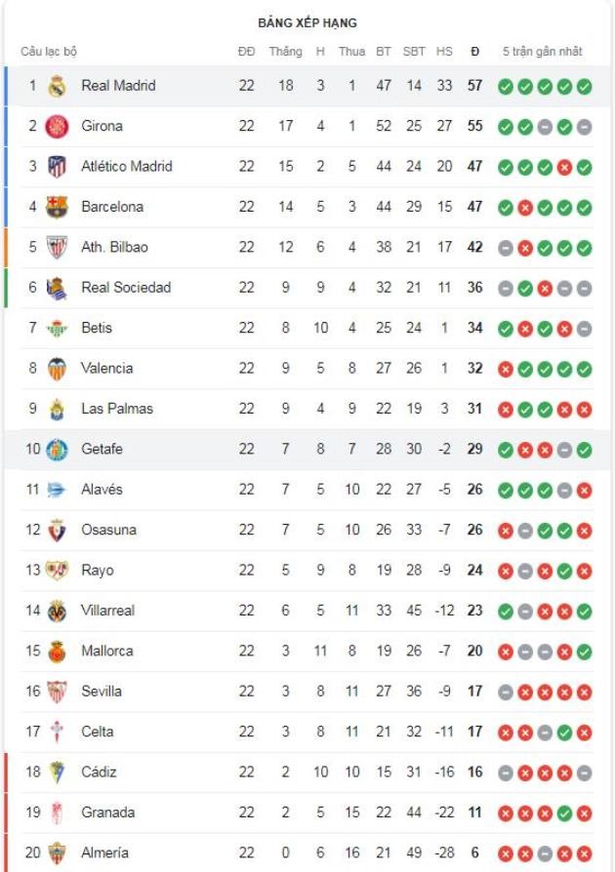Open the Real Sociedad team link

(126, 288)
